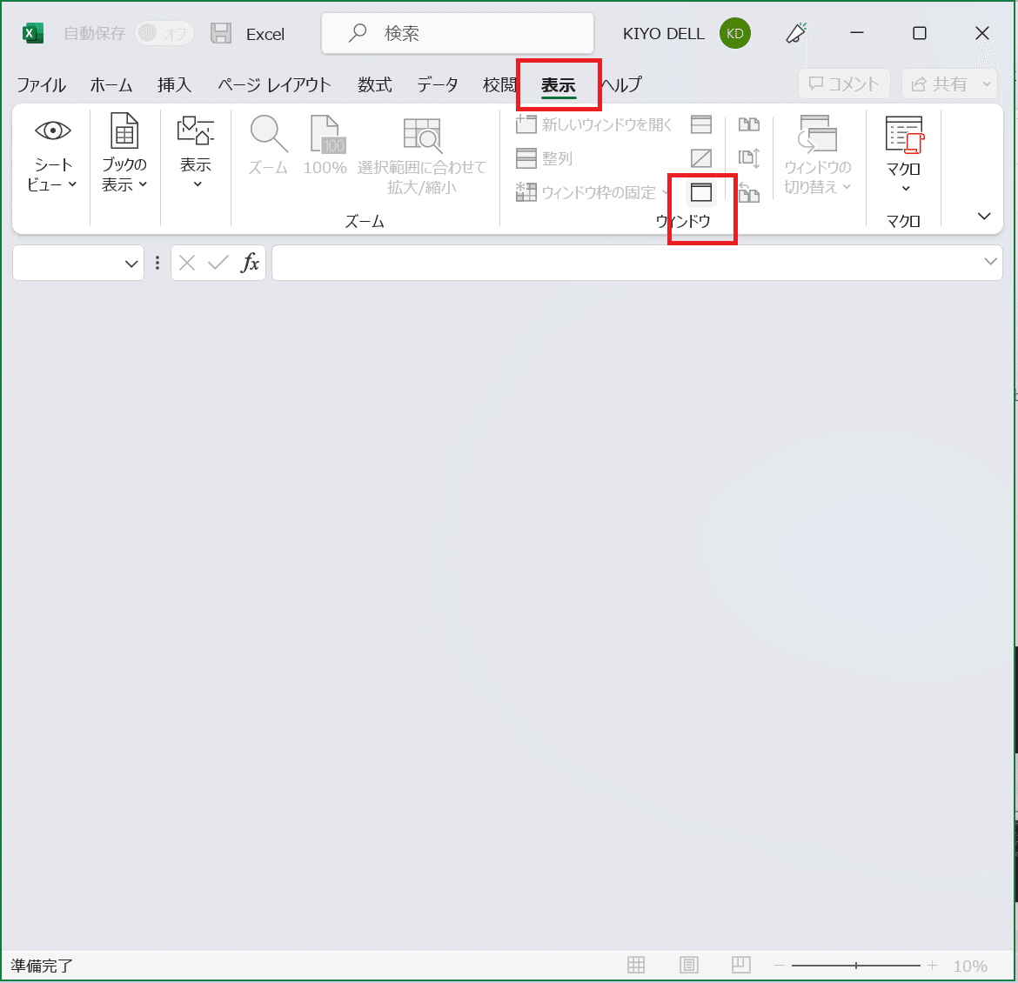The image size is (1018, 983).
Task: Open the ファイル menu
Action: coord(41,84)
